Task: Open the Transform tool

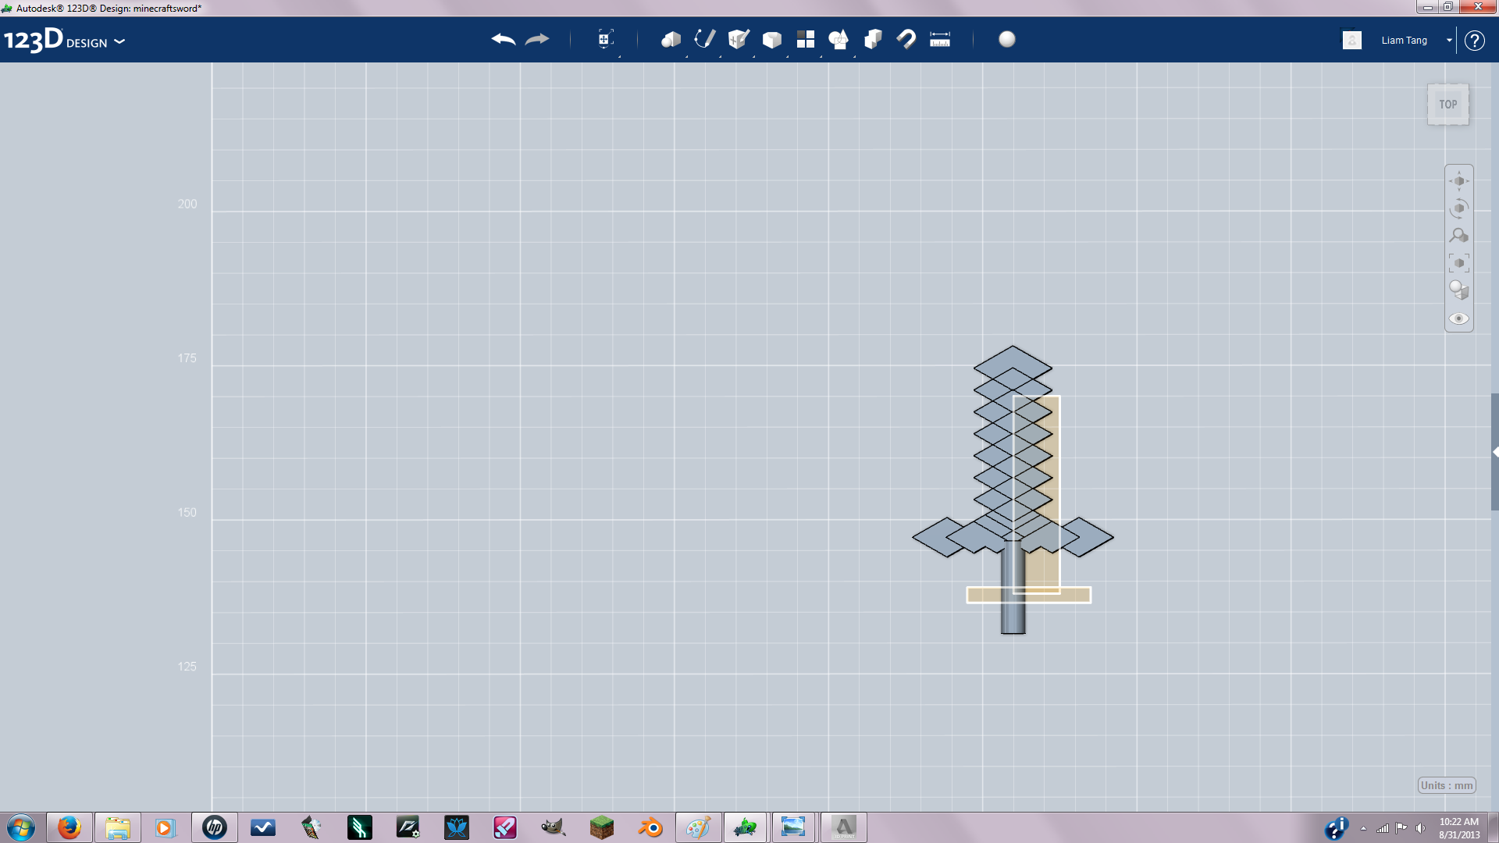Action: click(605, 39)
